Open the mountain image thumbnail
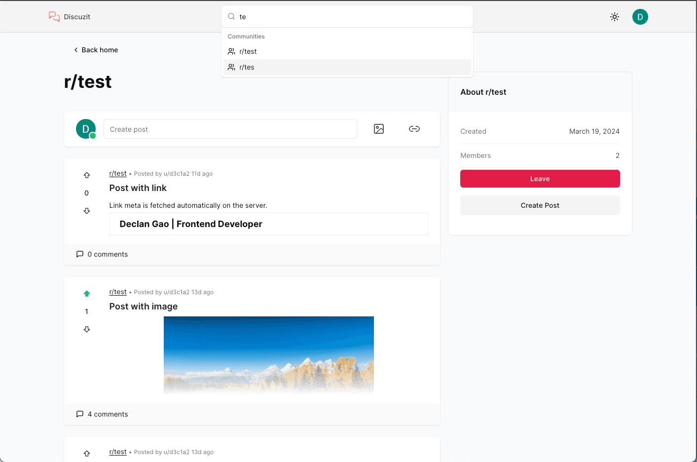The width and height of the screenshot is (697, 462). point(269,355)
